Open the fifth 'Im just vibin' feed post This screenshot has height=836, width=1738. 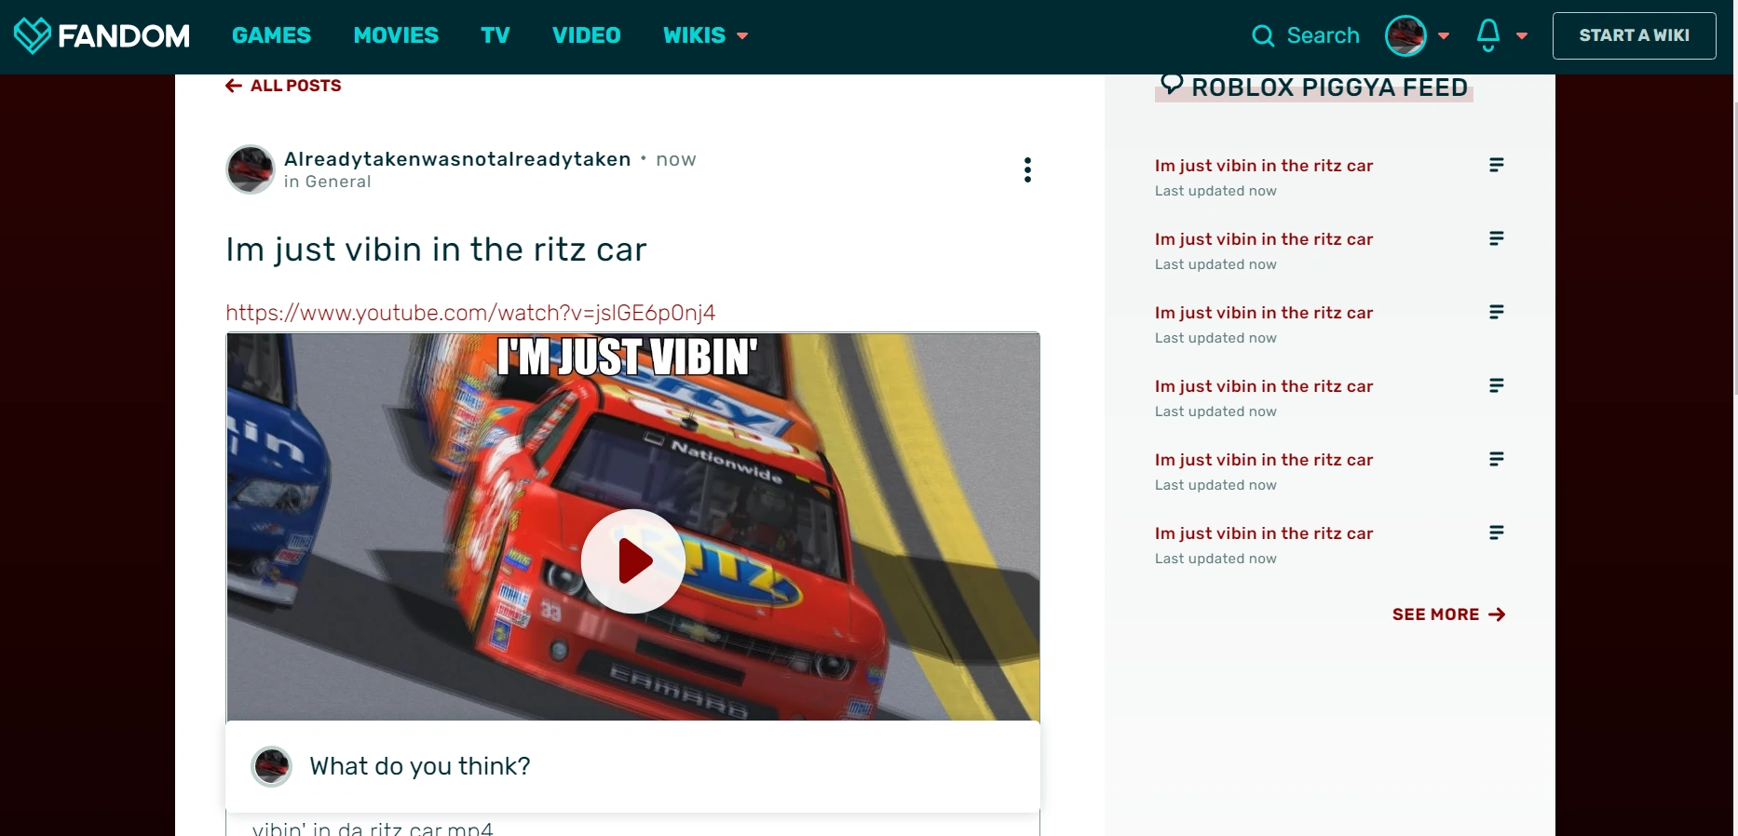click(x=1264, y=460)
